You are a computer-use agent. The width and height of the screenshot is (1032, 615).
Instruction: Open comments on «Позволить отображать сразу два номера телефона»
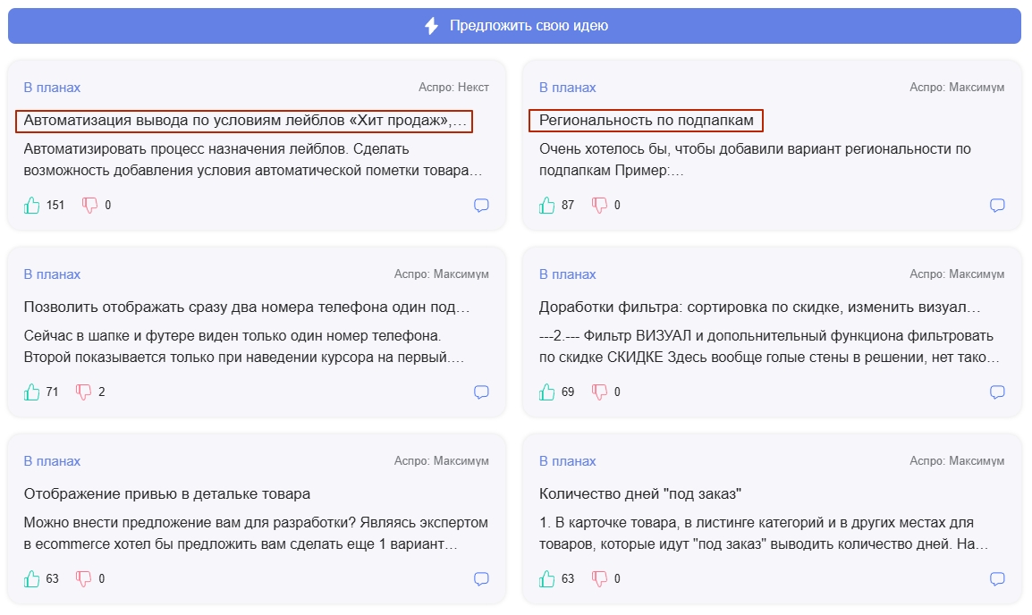(482, 392)
